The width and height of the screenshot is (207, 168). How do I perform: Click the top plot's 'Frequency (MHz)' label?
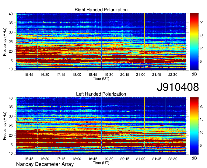[x=5, y=42]
